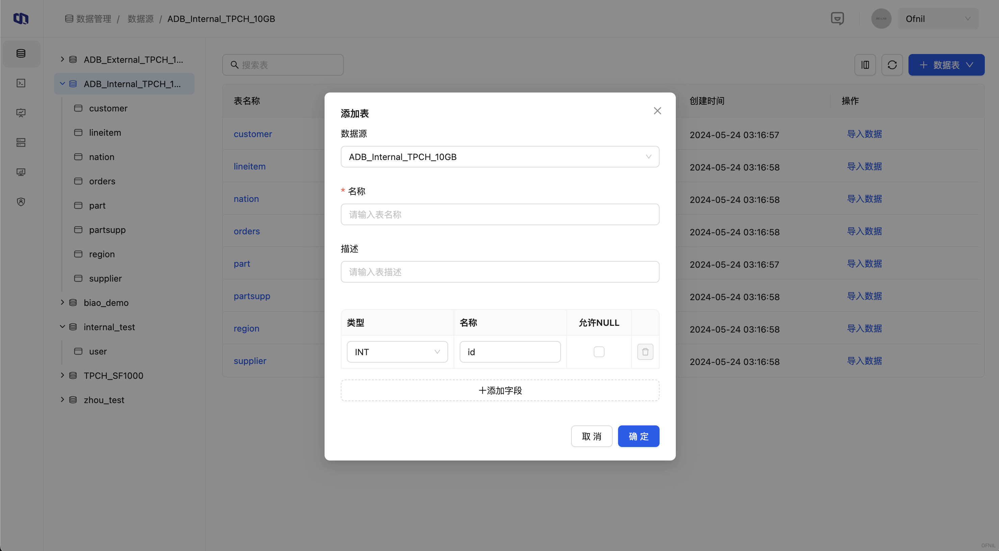Expand the zhou_test tree node
The width and height of the screenshot is (999, 551).
[62, 399]
